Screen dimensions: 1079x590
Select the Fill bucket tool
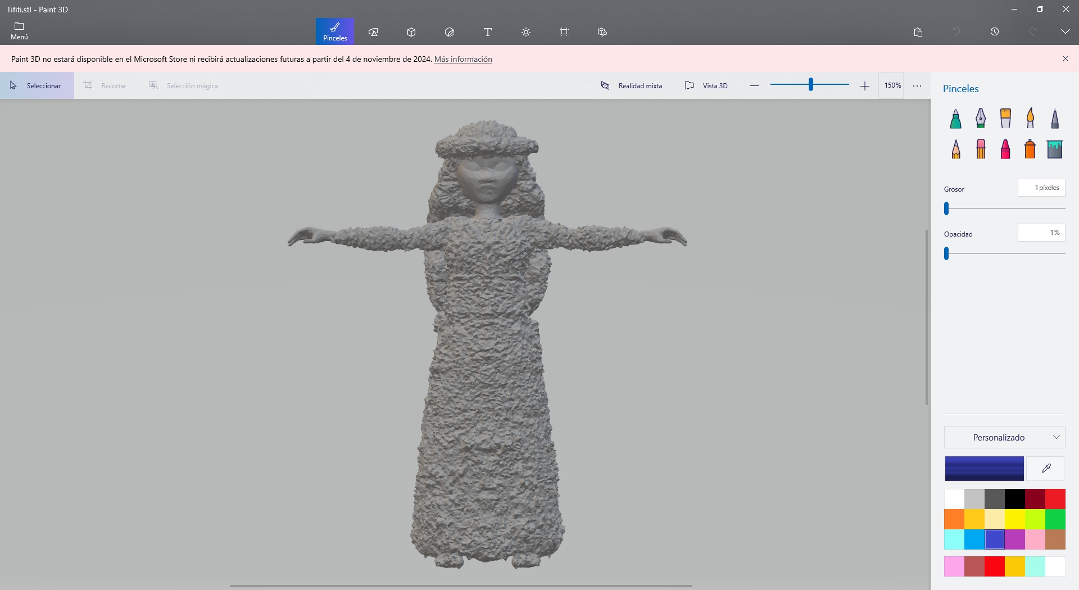1055,149
